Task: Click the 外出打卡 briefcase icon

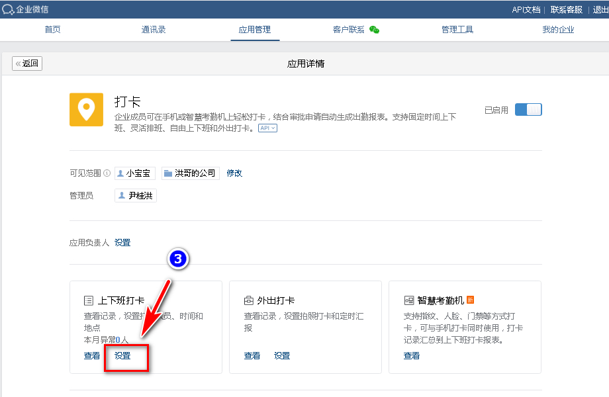Action: [x=249, y=300]
